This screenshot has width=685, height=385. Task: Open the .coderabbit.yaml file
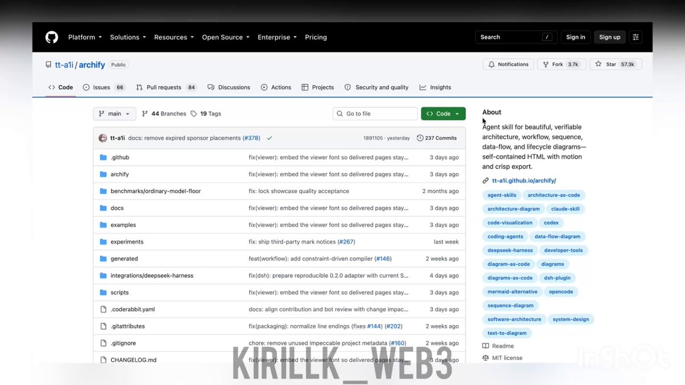tap(132, 309)
